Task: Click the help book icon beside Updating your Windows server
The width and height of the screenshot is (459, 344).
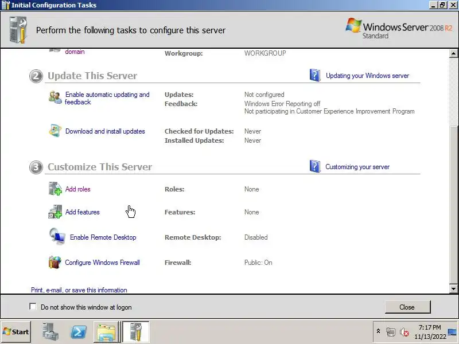Action: tap(315, 75)
